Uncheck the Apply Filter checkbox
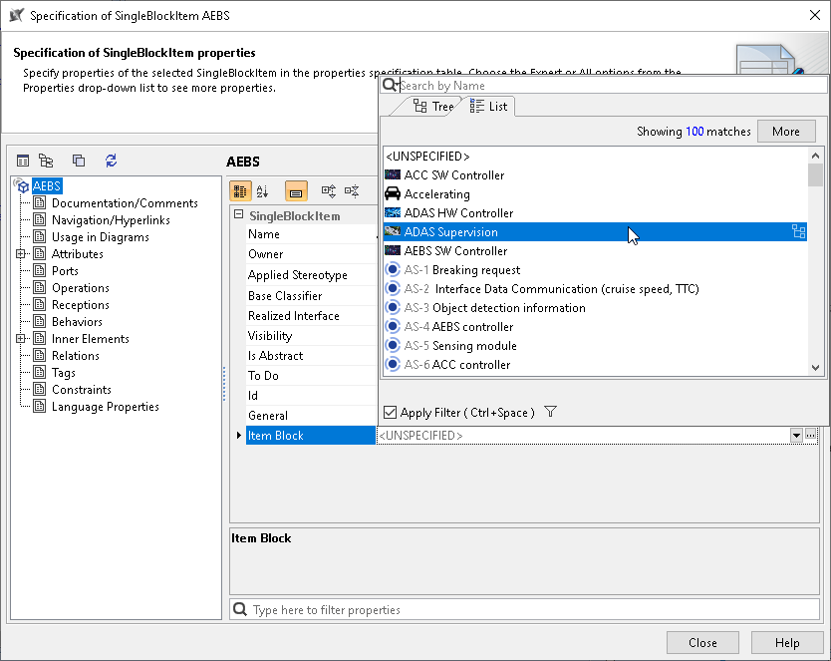The image size is (831, 661). pyautogui.click(x=391, y=413)
